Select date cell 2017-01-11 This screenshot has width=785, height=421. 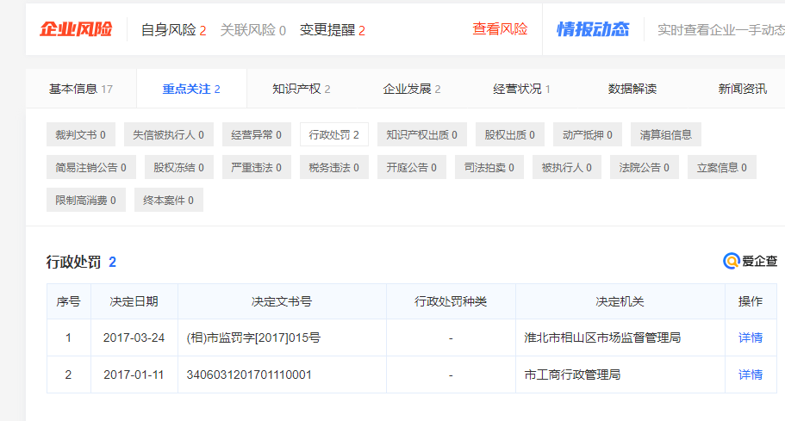pyautogui.click(x=134, y=375)
